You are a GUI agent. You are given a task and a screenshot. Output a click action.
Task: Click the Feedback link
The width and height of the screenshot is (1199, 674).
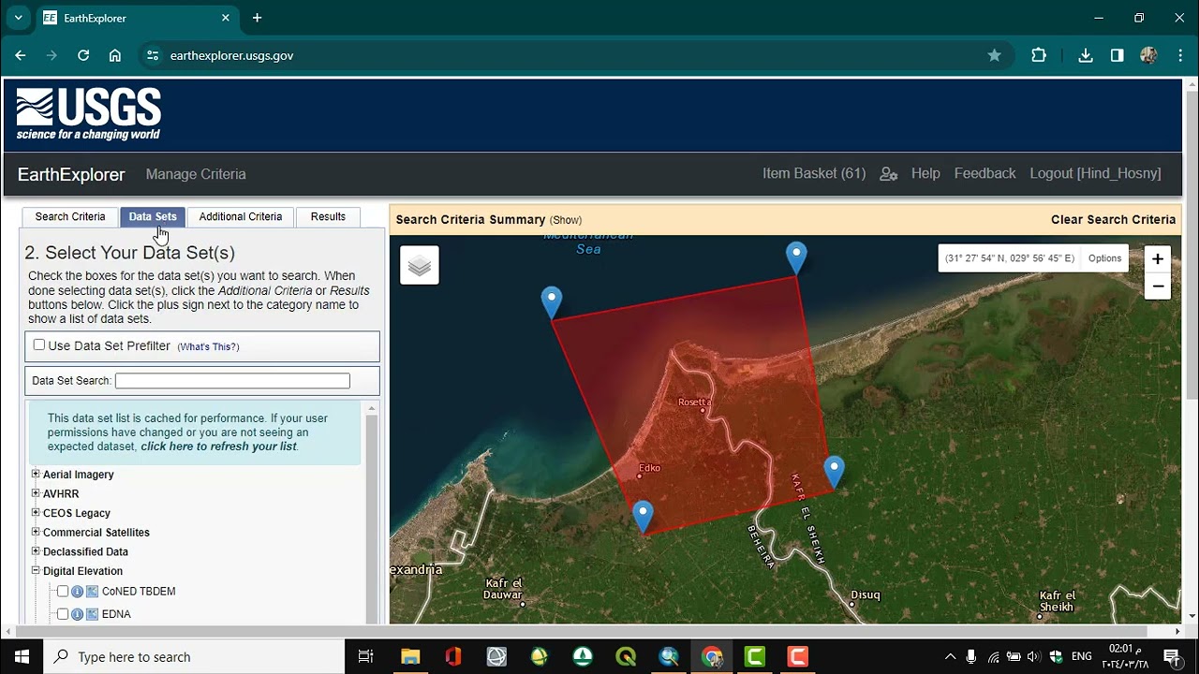[984, 174]
